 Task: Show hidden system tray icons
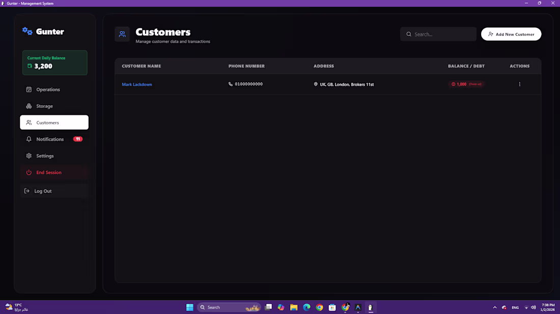(495, 307)
